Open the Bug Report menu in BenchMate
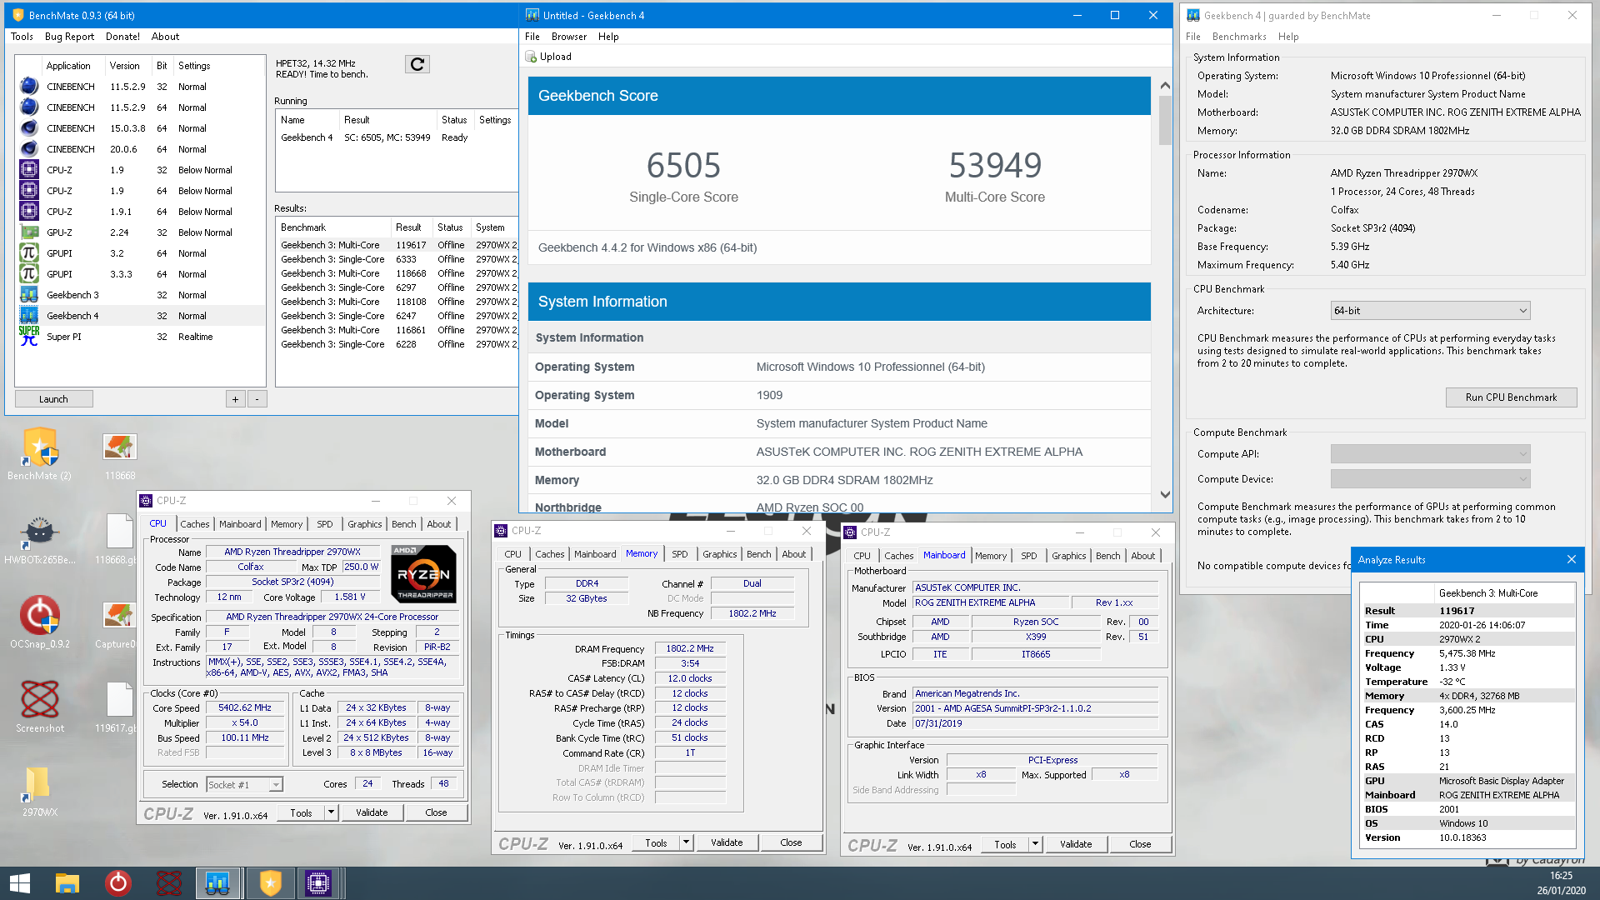The image size is (1600, 900). tap(69, 37)
